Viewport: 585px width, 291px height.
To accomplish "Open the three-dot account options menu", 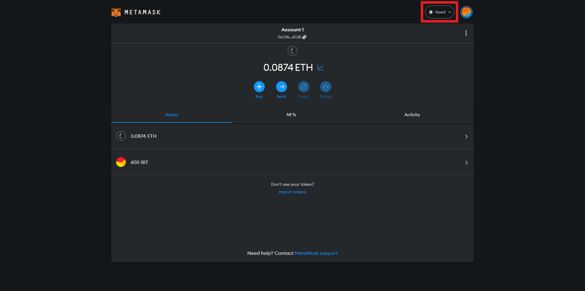I will coord(466,33).
